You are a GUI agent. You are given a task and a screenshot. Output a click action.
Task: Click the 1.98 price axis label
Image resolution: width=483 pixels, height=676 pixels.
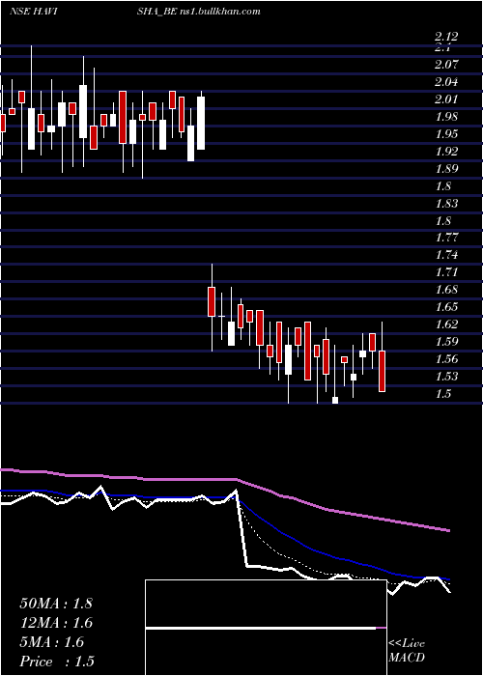pos(446,117)
